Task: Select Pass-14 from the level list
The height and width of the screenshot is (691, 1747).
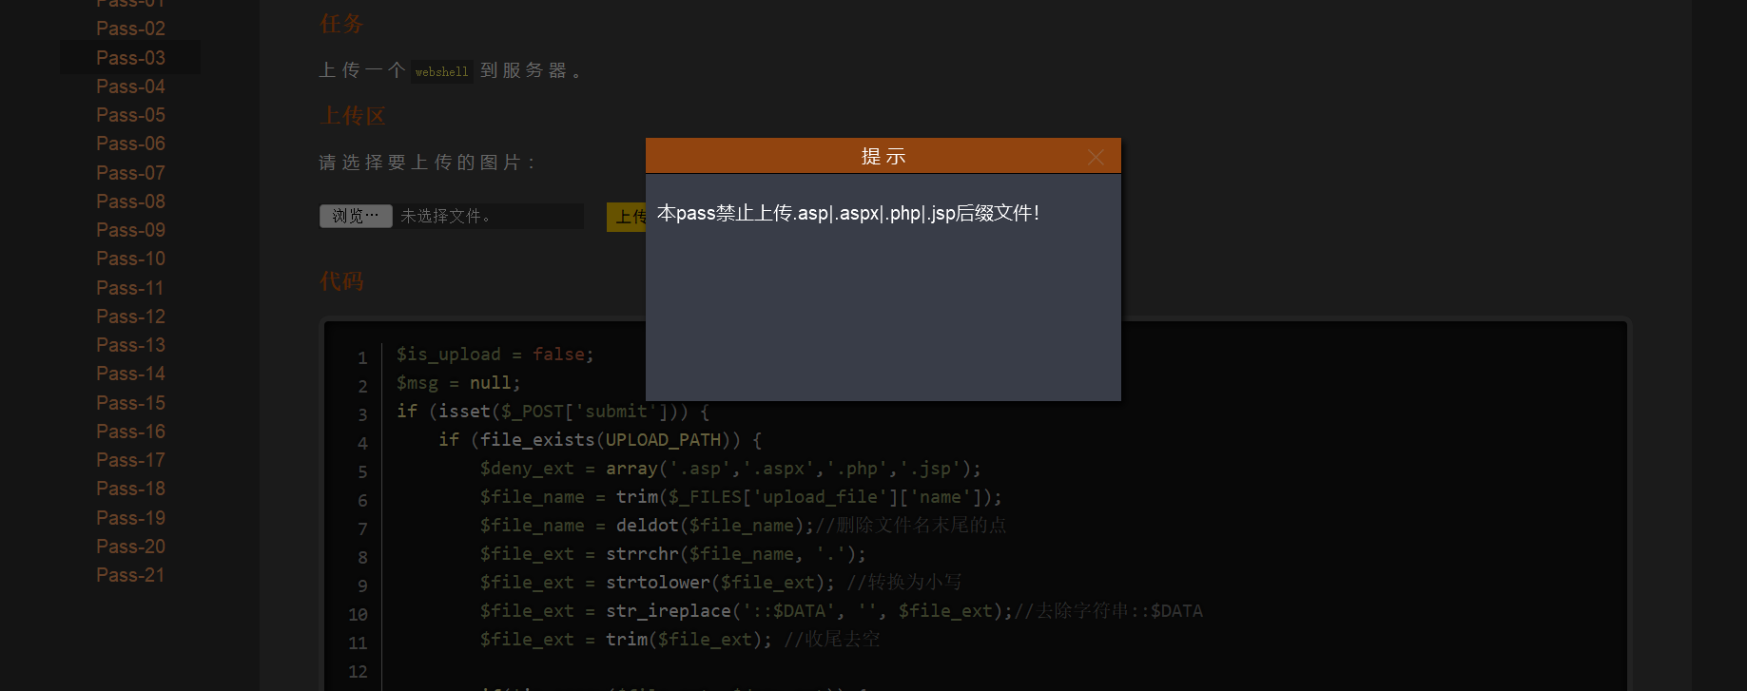Action: point(130,374)
